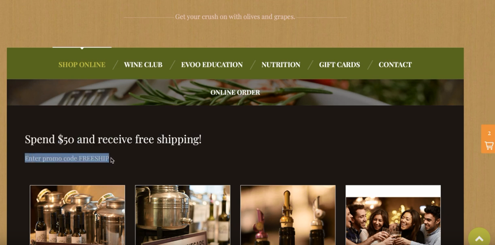Select Nutrition in the navigation bar
Screen dimensions: 495x245
pos(281,65)
